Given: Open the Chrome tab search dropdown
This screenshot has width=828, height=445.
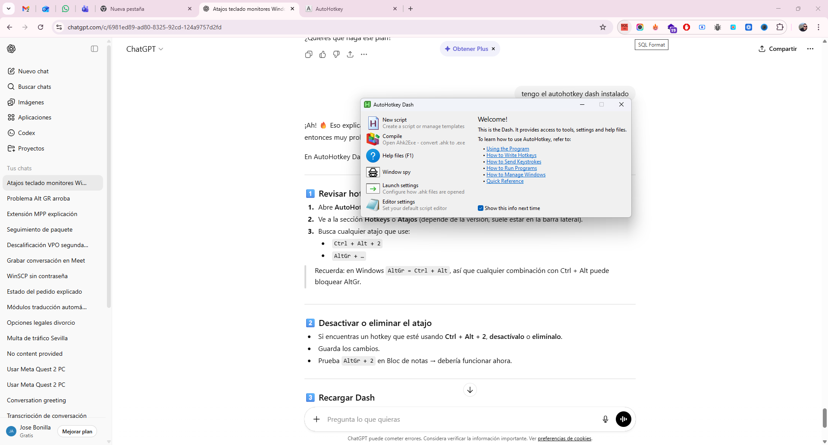Looking at the screenshot, I should pos(9,9).
